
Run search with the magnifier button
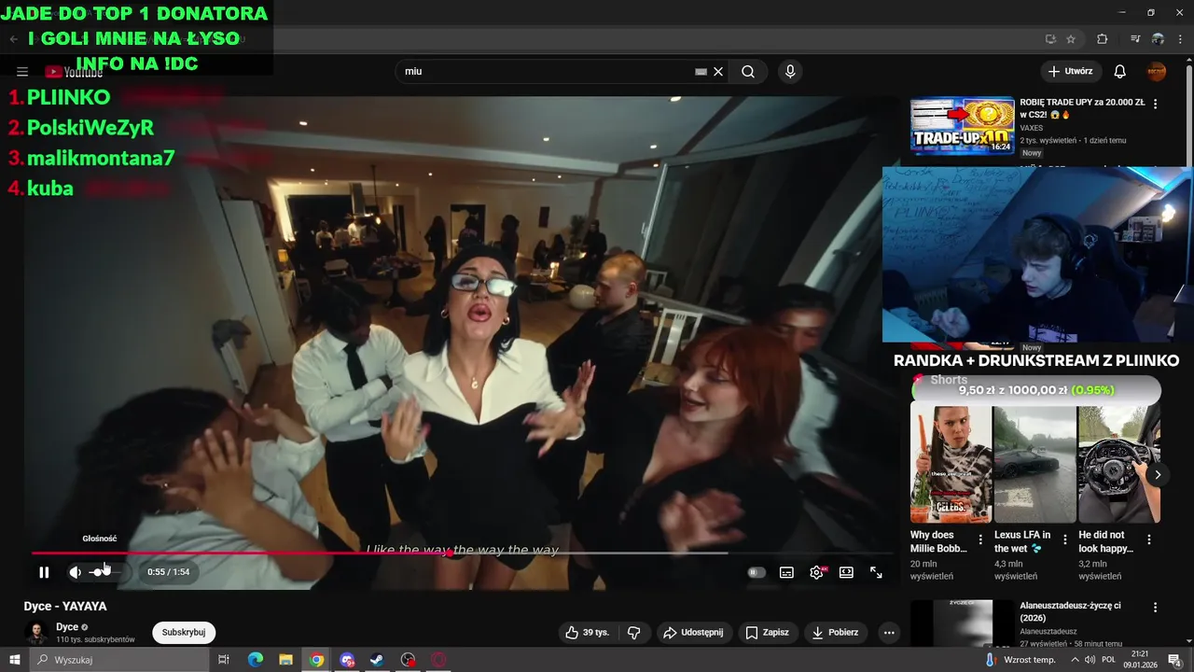click(748, 71)
